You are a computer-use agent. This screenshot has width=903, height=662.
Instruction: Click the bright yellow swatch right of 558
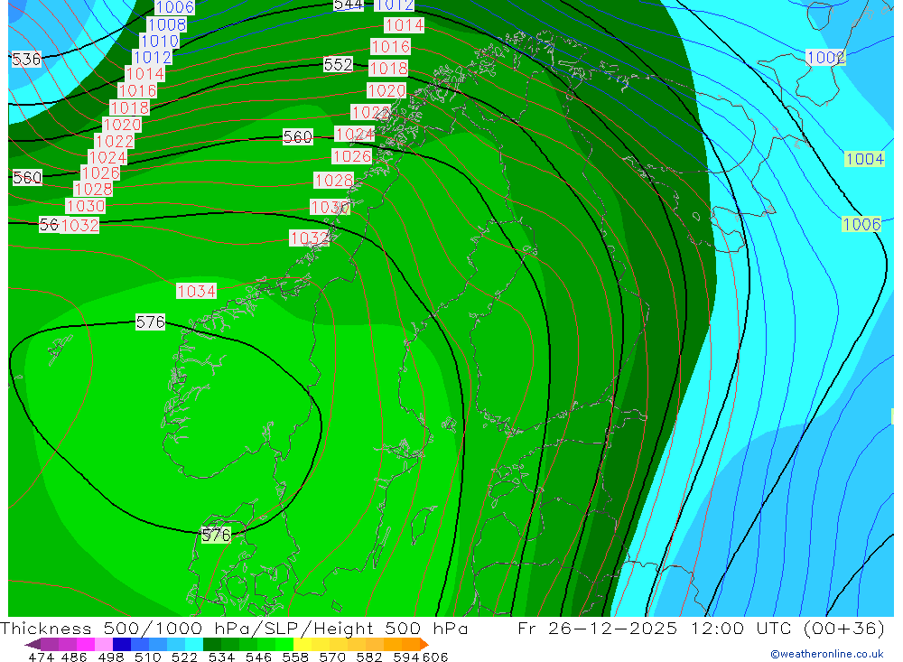(x=303, y=644)
